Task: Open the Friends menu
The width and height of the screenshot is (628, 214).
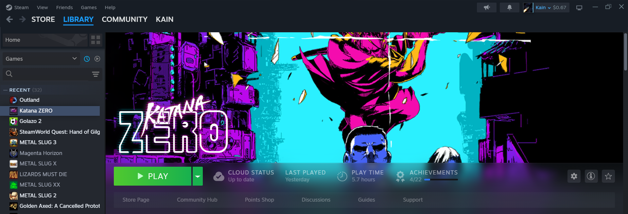Action: click(x=64, y=7)
